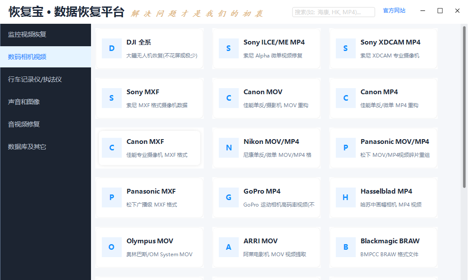Click the text 松下广播级 MXF 格式

[x=152, y=205]
